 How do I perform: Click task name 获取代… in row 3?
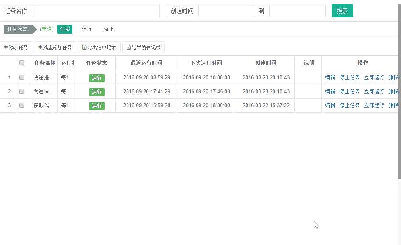point(43,105)
